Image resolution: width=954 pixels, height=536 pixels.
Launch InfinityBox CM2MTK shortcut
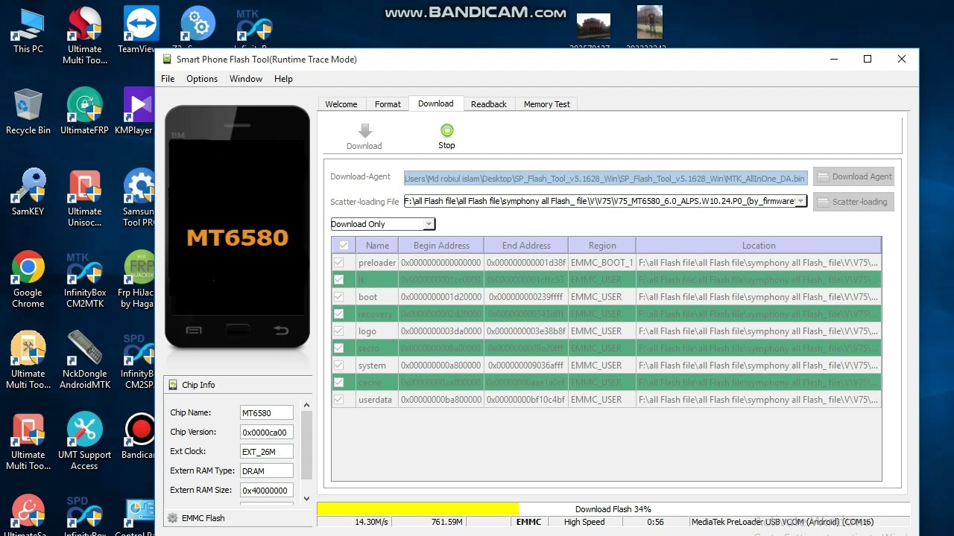point(84,279)
